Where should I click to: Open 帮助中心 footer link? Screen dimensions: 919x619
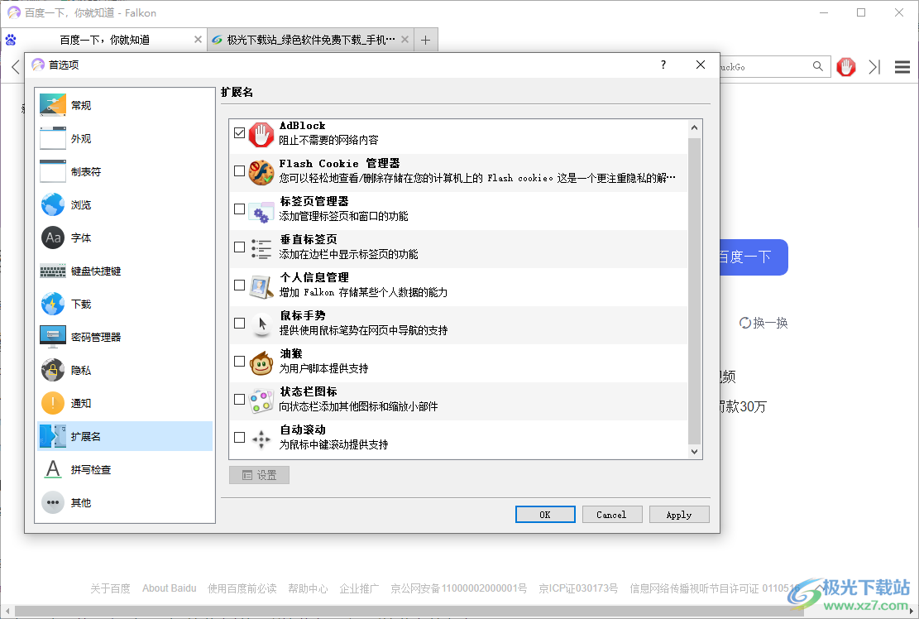click(308, 588)
